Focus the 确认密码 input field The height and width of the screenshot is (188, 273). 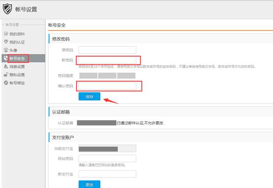coord(107,86)
